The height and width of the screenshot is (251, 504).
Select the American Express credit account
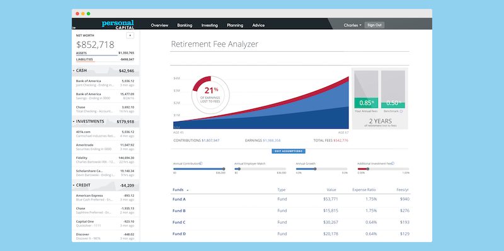point(105,197)
